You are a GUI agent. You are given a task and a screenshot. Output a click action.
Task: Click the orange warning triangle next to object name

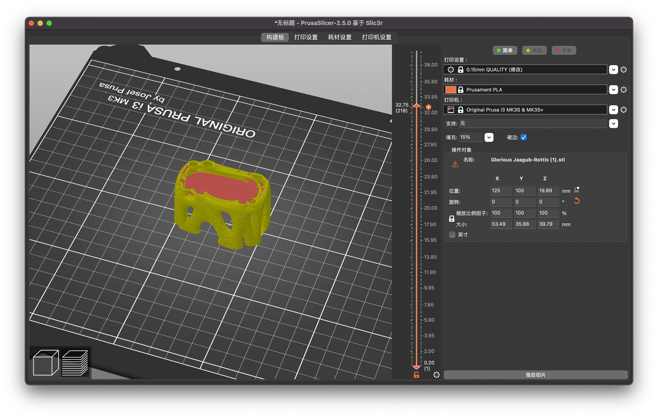[455, 164]
